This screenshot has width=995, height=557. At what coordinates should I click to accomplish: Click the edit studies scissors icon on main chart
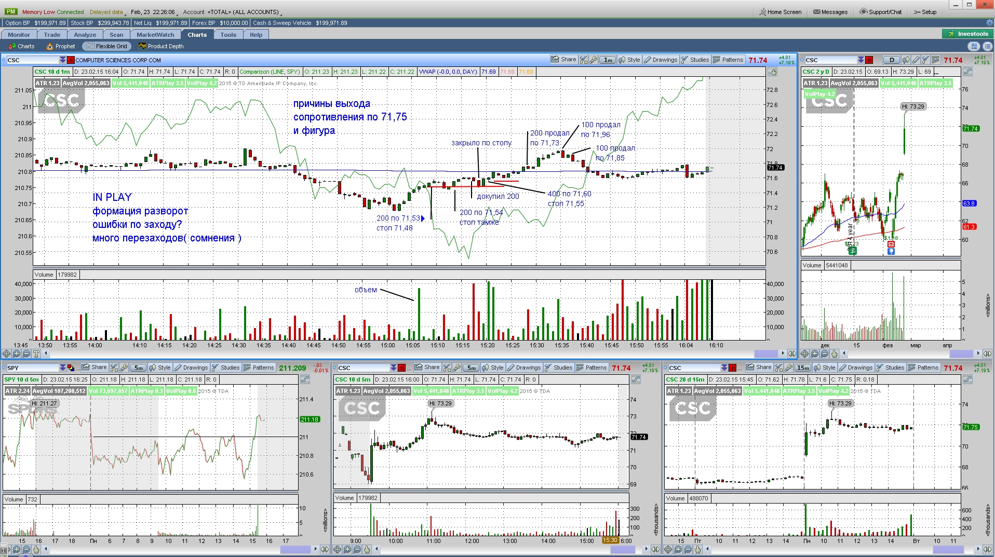(x=584, y=60)
